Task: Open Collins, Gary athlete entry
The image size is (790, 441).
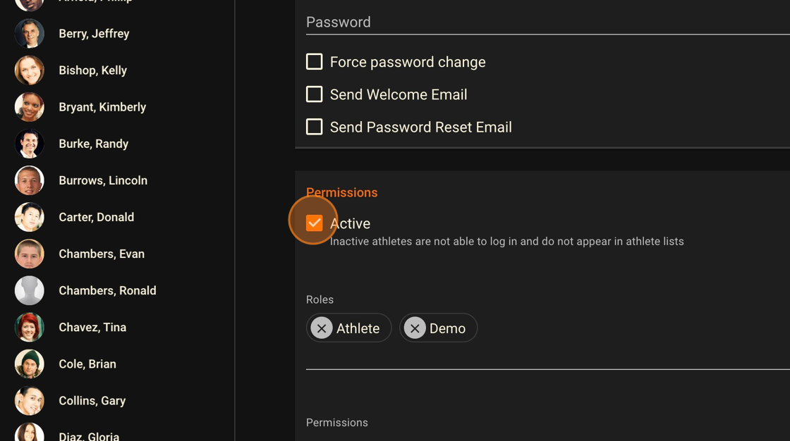Action: (92, 400)
